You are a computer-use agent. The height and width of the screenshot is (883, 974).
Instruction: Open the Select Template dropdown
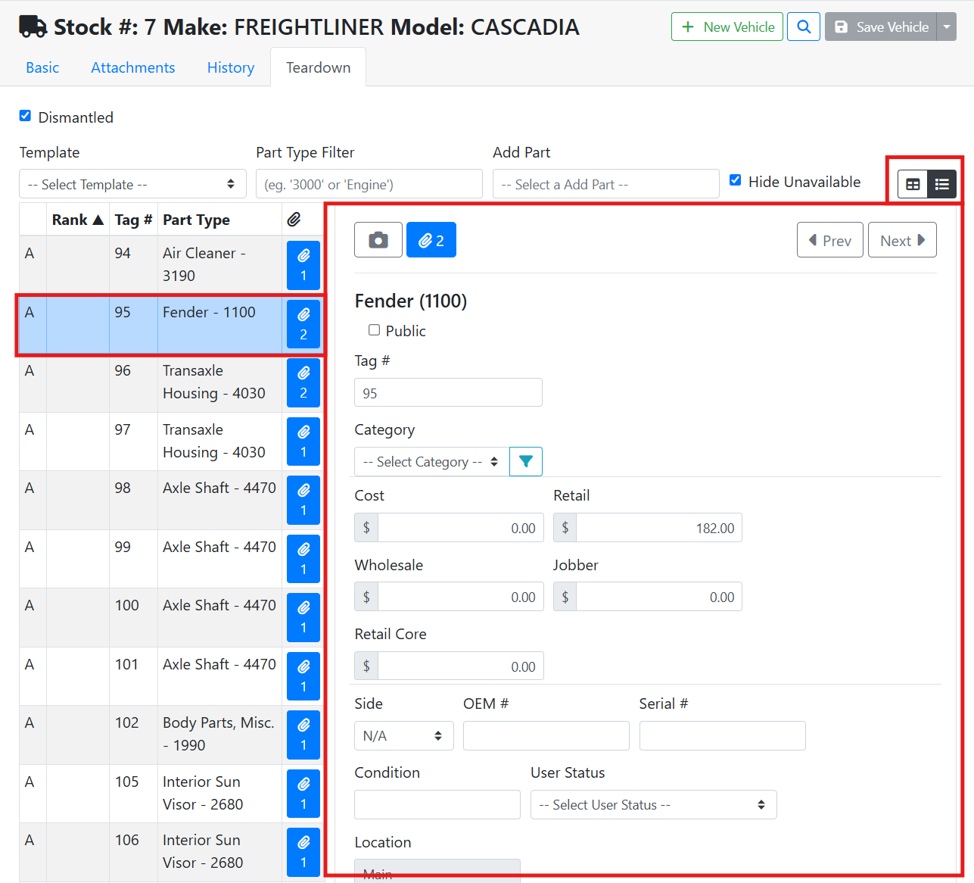tap(132, 184)
